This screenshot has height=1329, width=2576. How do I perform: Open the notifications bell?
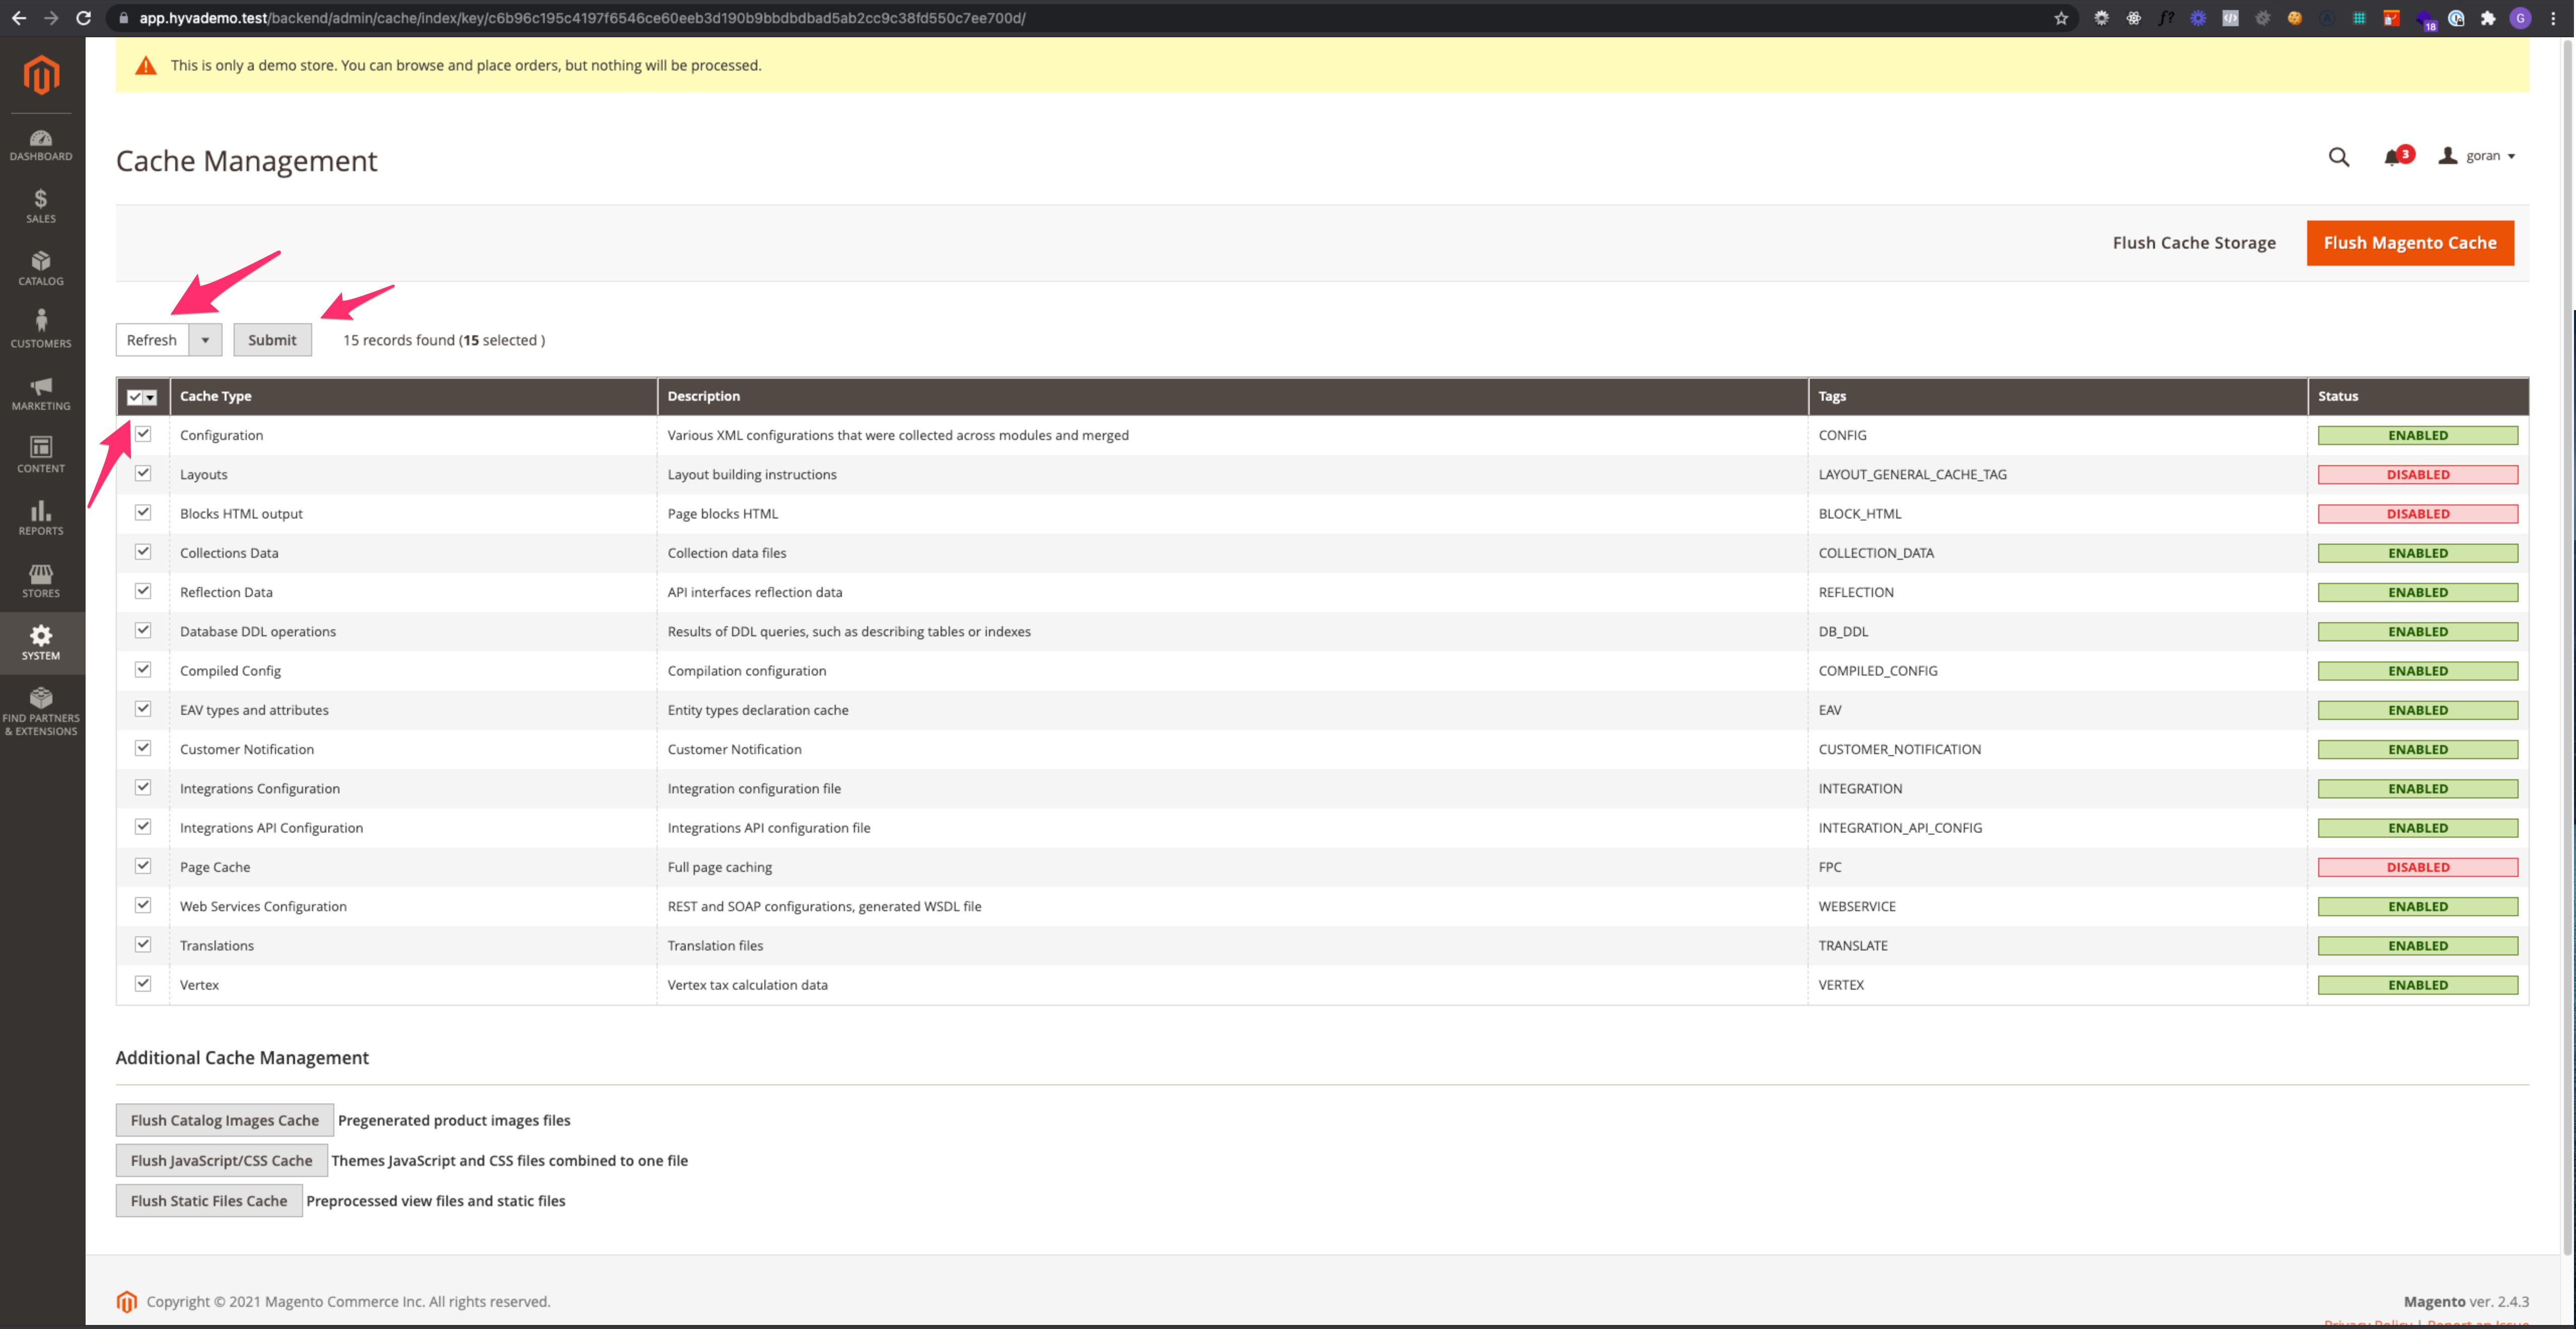pyautogui.click(x=2393, y=157)
